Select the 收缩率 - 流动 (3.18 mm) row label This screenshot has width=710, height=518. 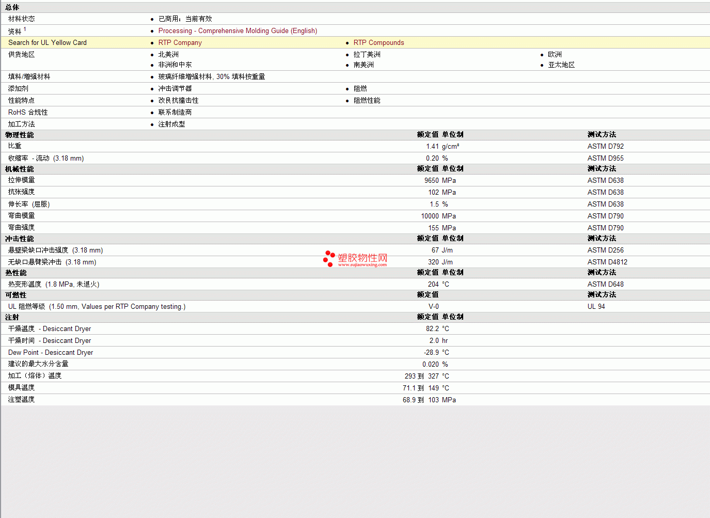click(x=46, y=159)
